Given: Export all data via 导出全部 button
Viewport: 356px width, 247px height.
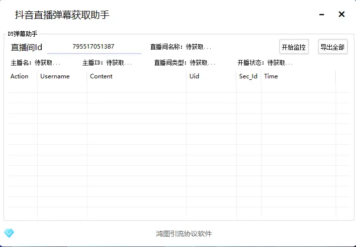Looking at the screenshot, I should (x=333, y=47).
